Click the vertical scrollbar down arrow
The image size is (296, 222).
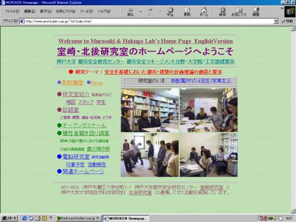click(x=293, y=211)
